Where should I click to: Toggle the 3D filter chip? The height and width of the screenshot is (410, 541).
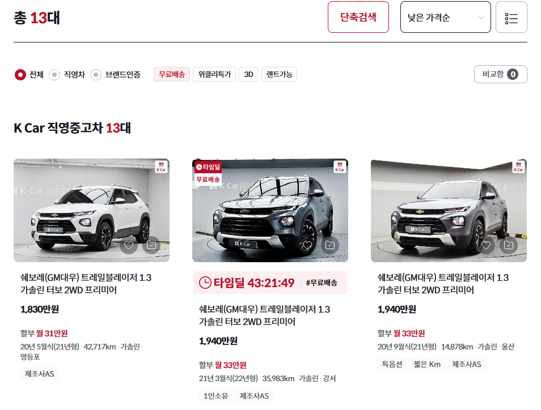click(248, 74)
